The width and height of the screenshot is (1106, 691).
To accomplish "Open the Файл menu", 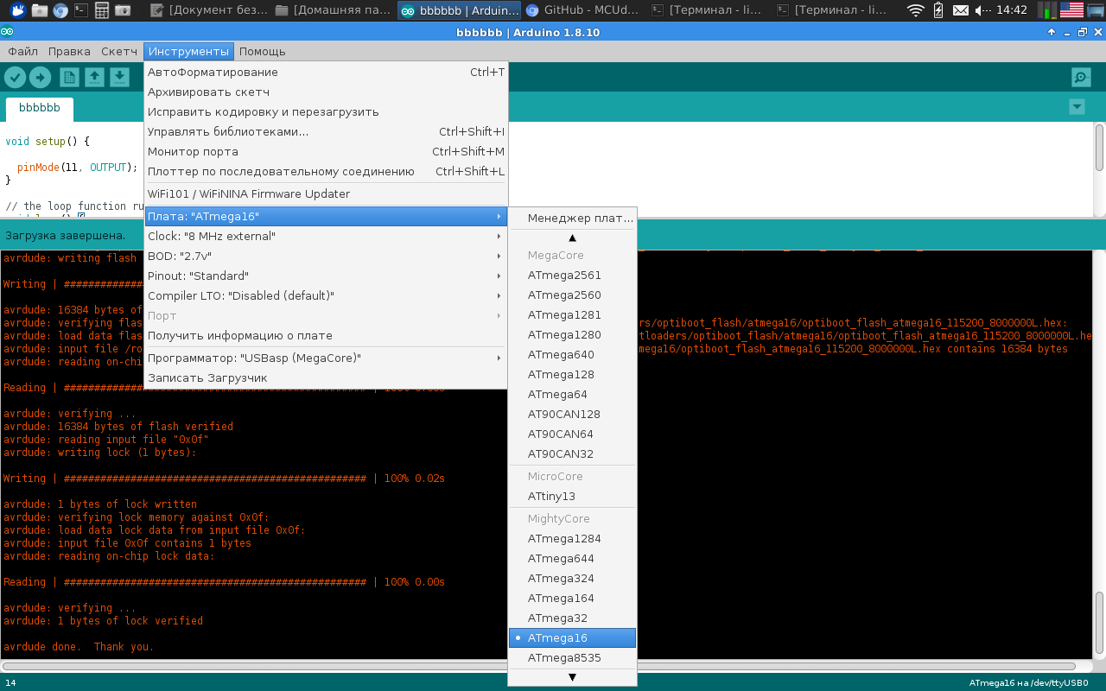I will [x=23, y=52].
